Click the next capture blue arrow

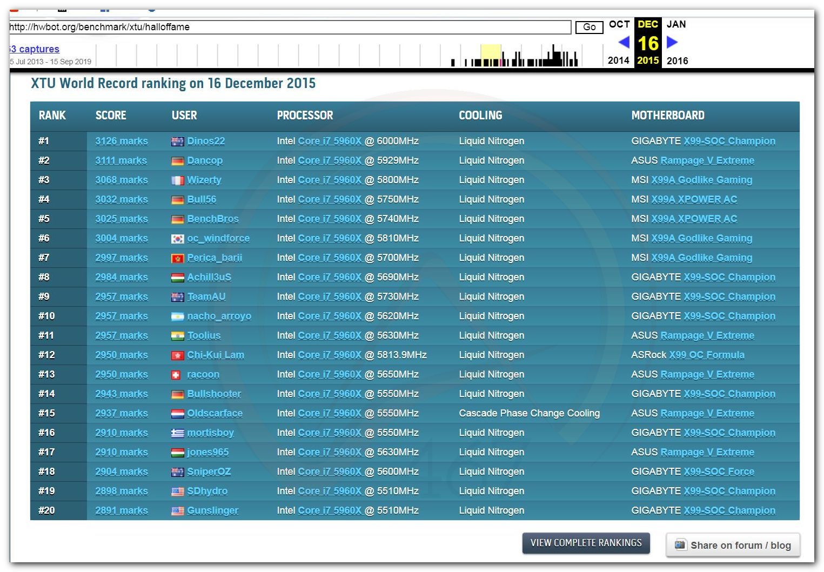672,42
